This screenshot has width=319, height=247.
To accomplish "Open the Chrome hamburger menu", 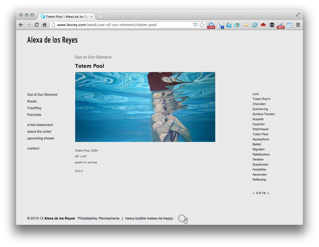I will [298, 25].
